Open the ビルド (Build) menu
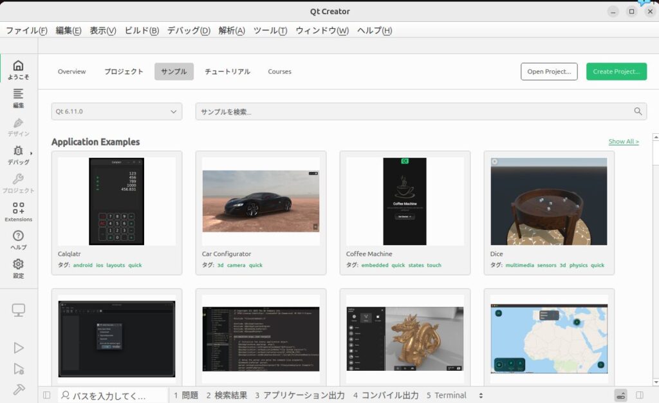 [142, 30]
